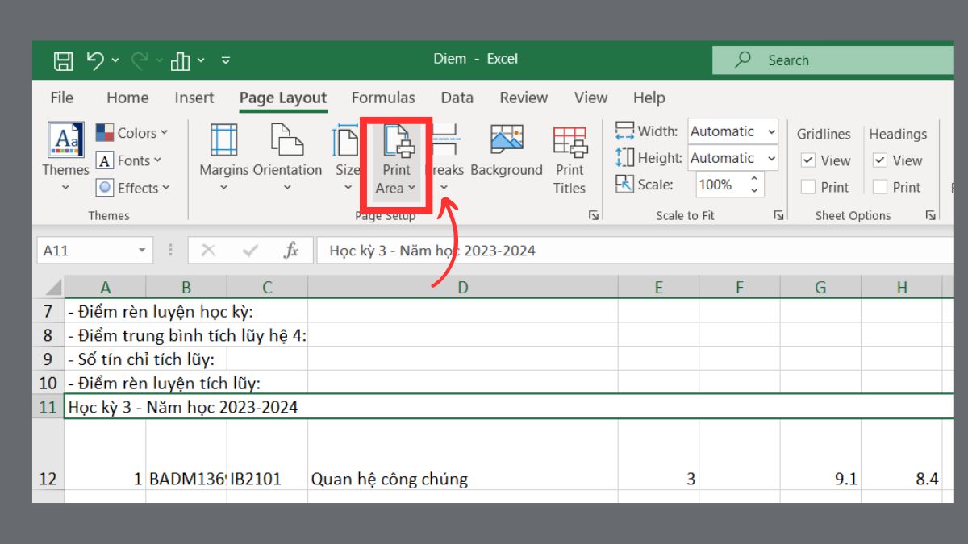Select row 11 header

tap(48, 407)
